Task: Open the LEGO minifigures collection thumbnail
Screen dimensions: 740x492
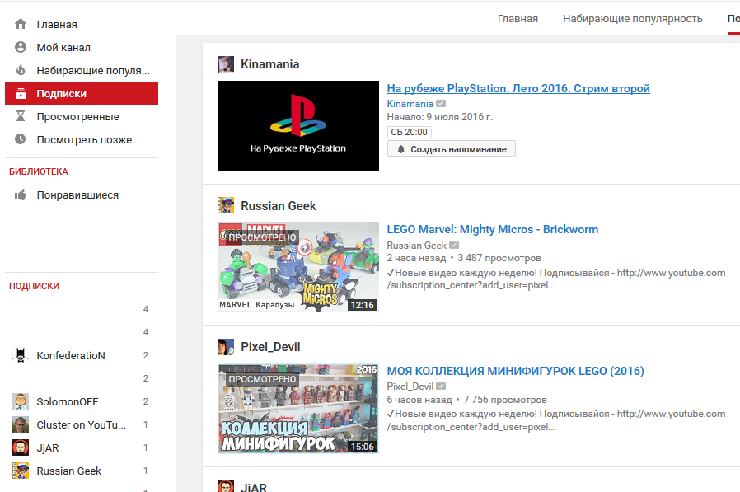Action: (298, 409)
